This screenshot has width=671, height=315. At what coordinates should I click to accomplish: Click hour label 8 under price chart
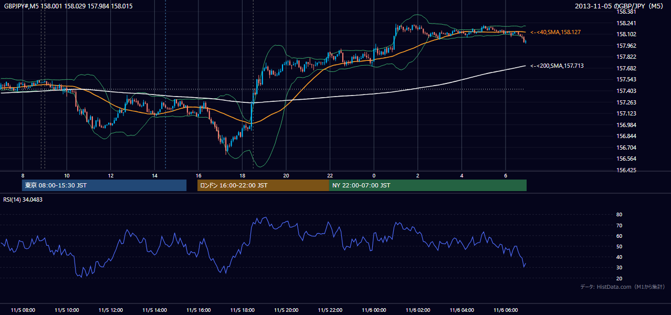(x=23, y=175)
